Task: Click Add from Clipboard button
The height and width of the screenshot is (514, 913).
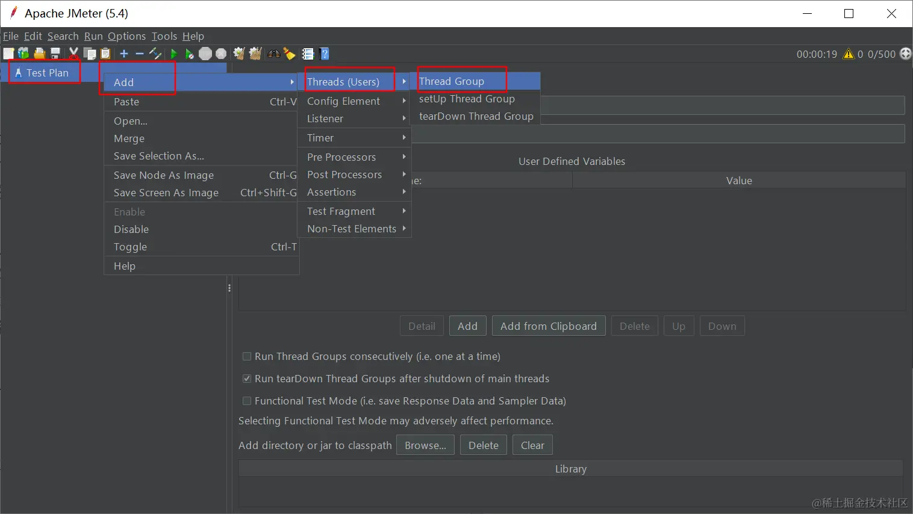Action: pyautogui.click(x=549, y=326)
